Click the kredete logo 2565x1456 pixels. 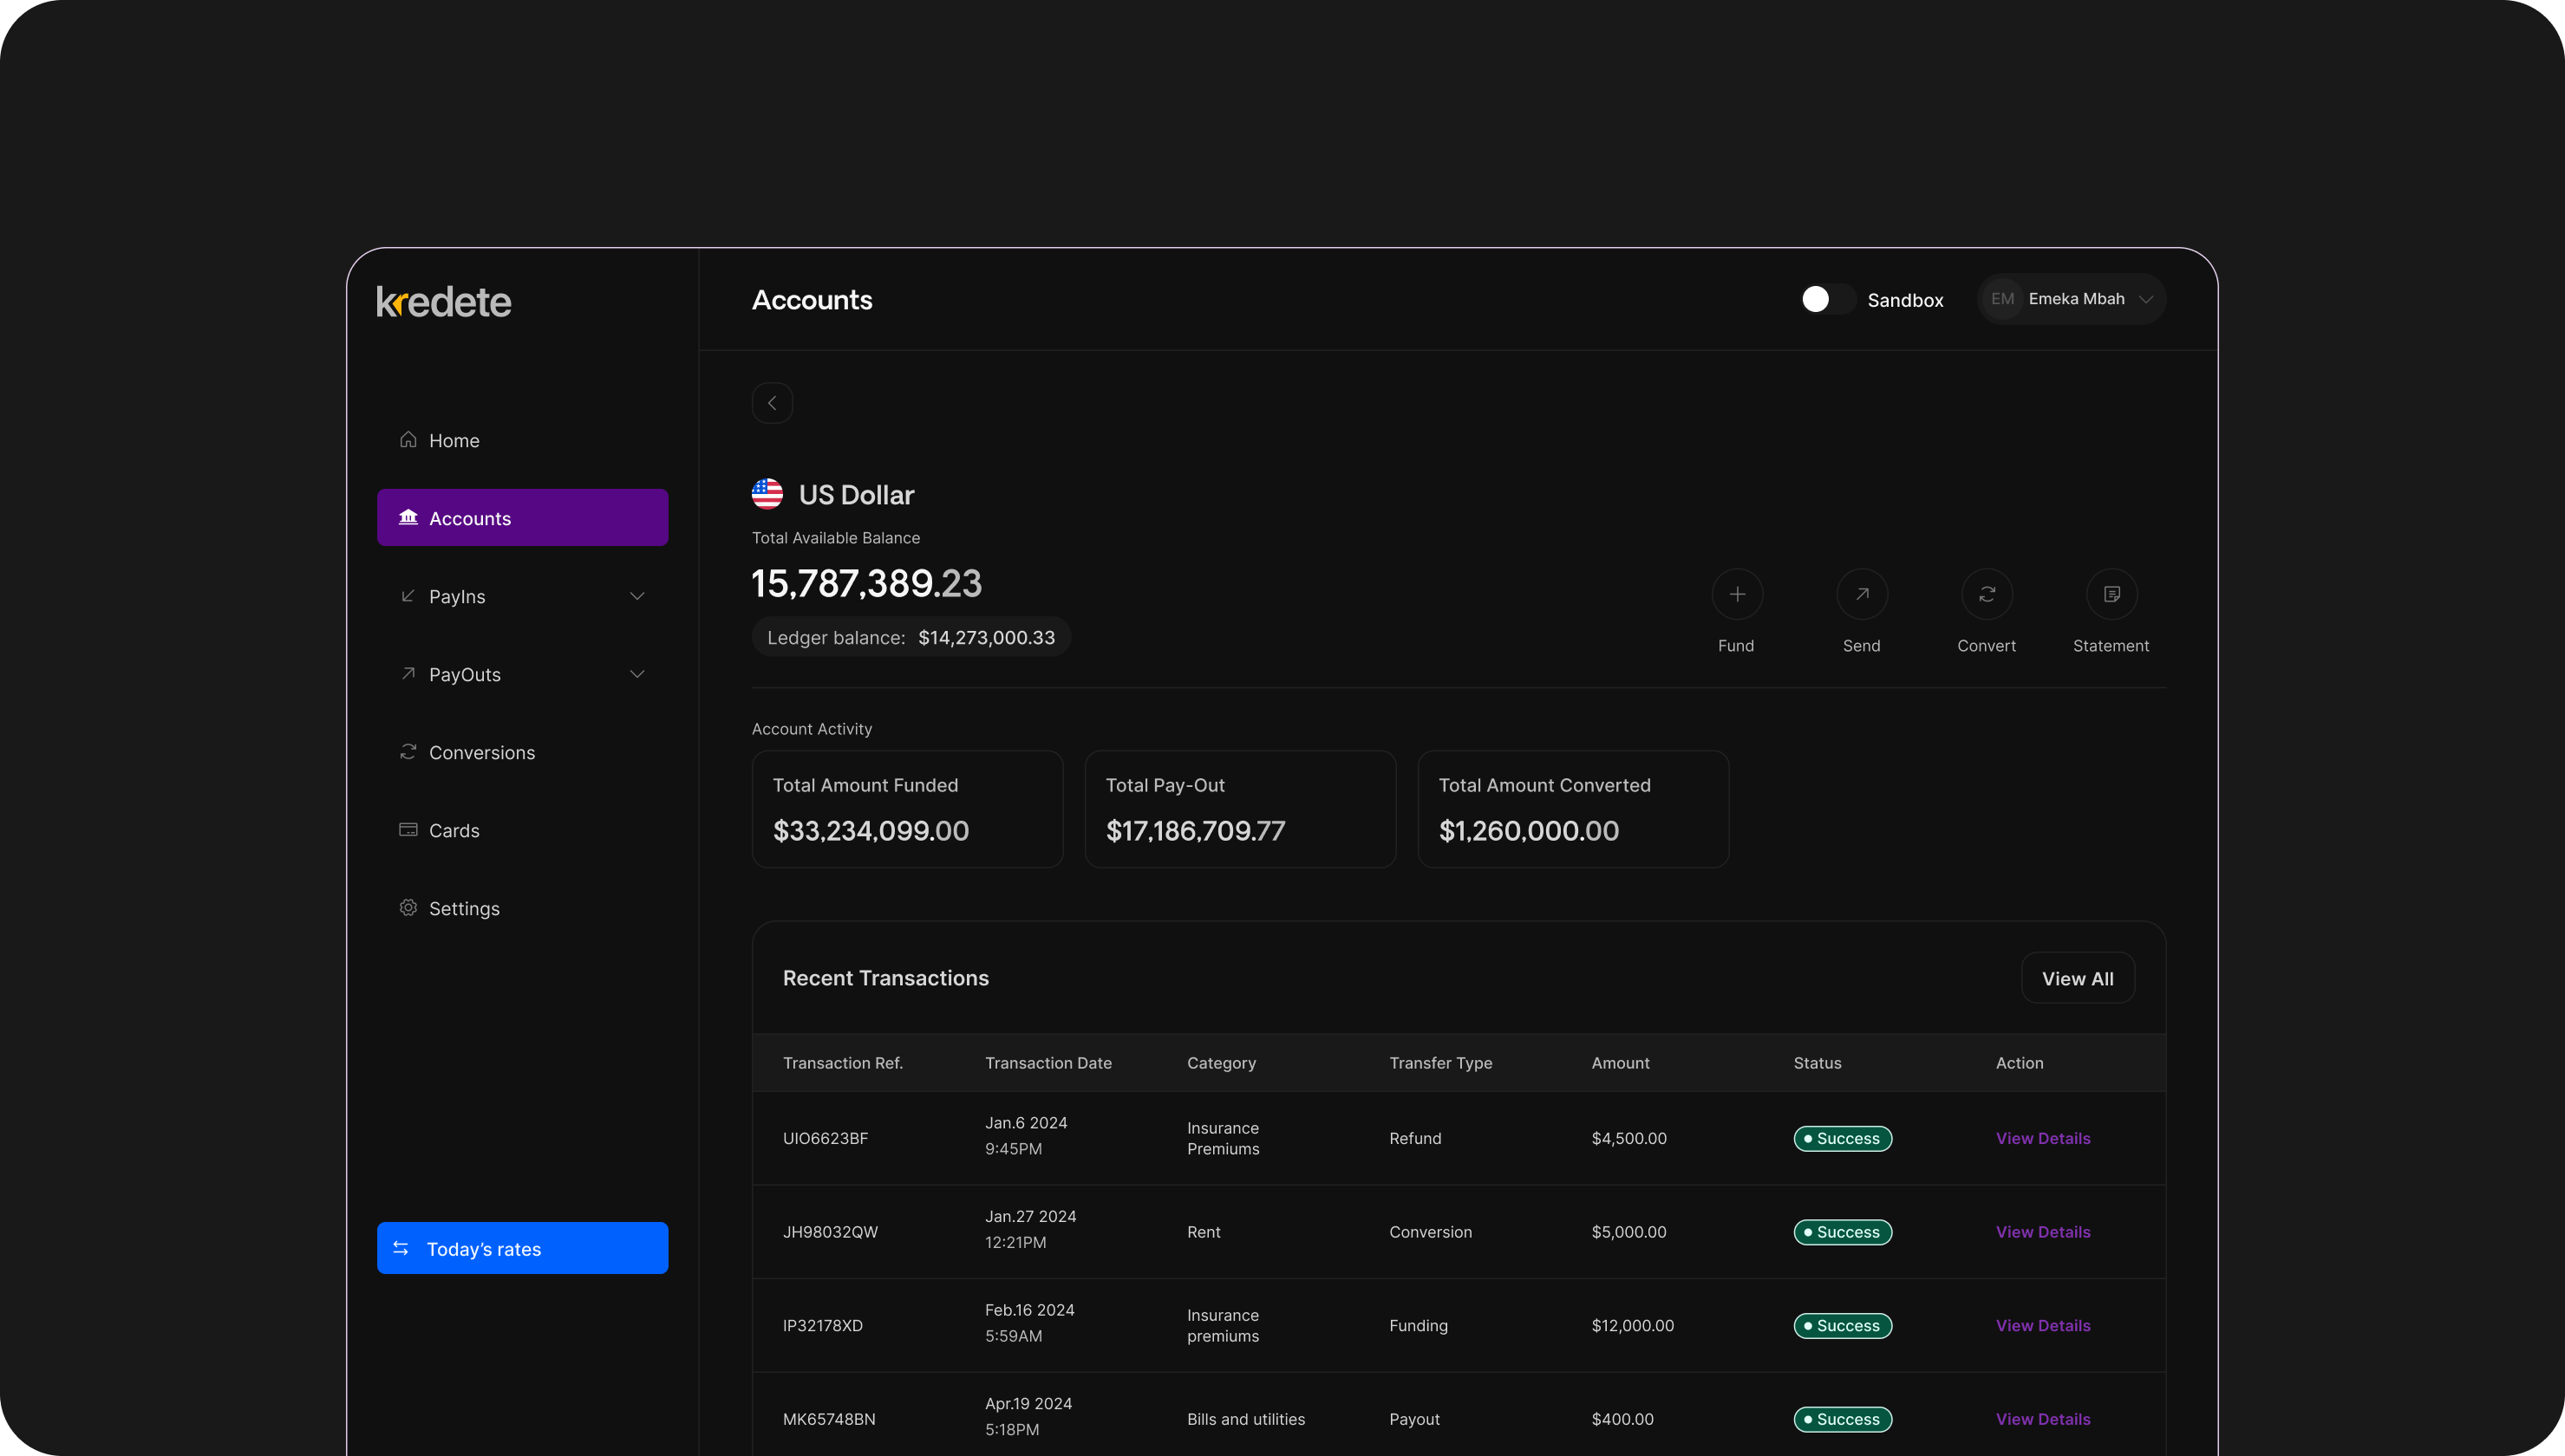pyautogui.click(x=443, y=301)
